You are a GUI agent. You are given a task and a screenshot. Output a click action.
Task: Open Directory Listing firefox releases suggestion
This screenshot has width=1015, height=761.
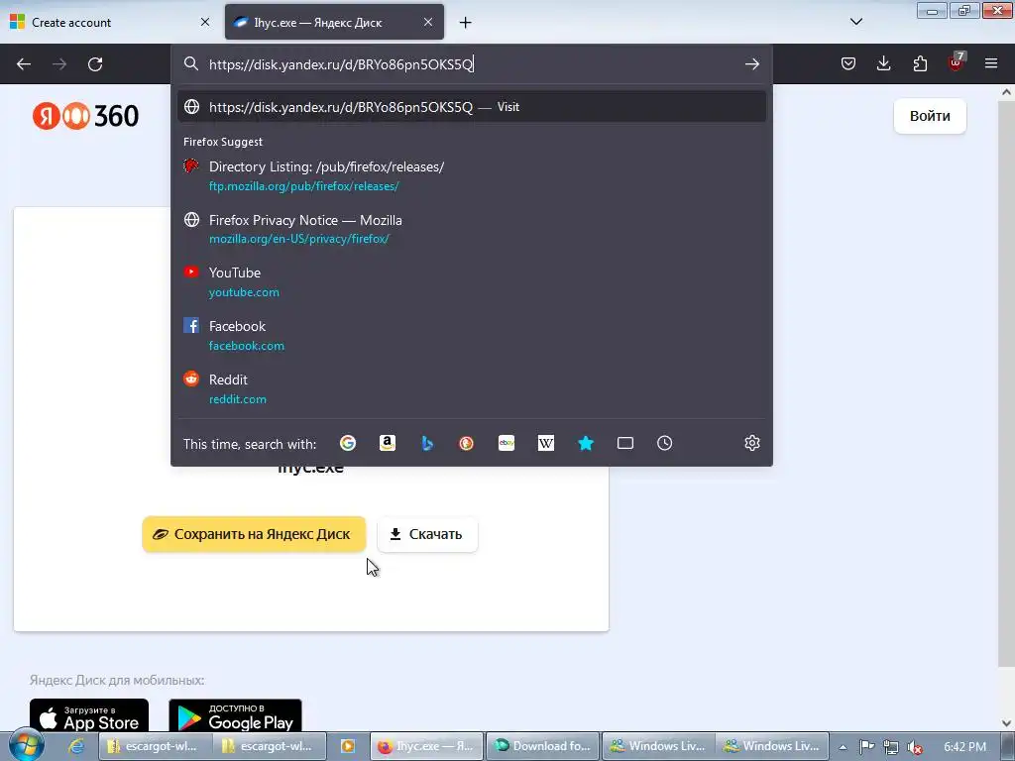(x=471, y=176)
